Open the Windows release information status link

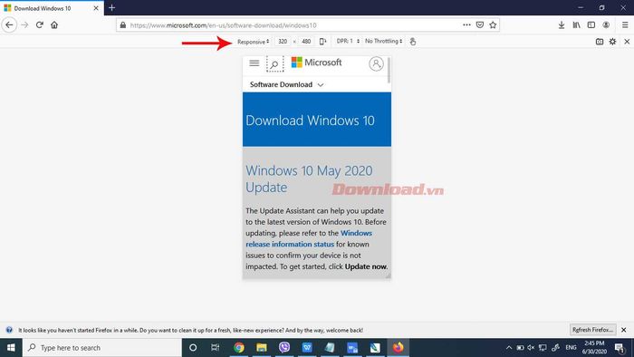(309, 238)
